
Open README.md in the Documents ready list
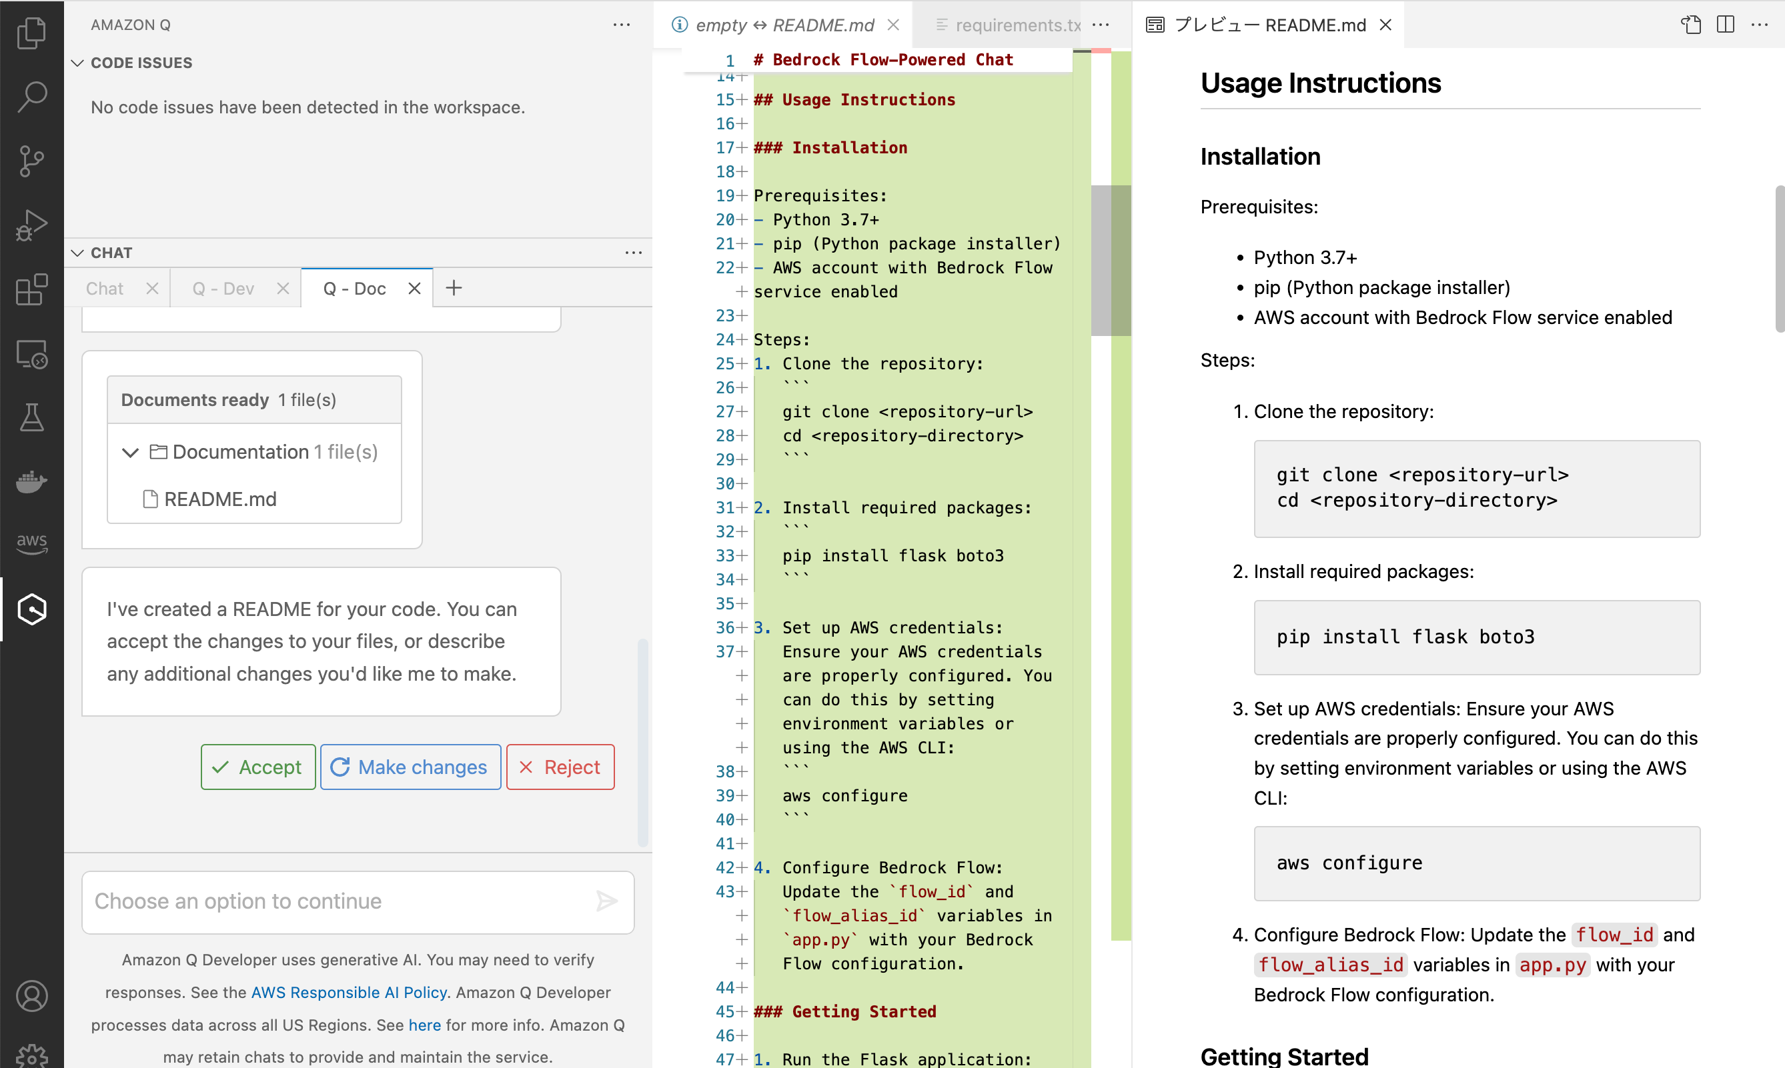220,499
